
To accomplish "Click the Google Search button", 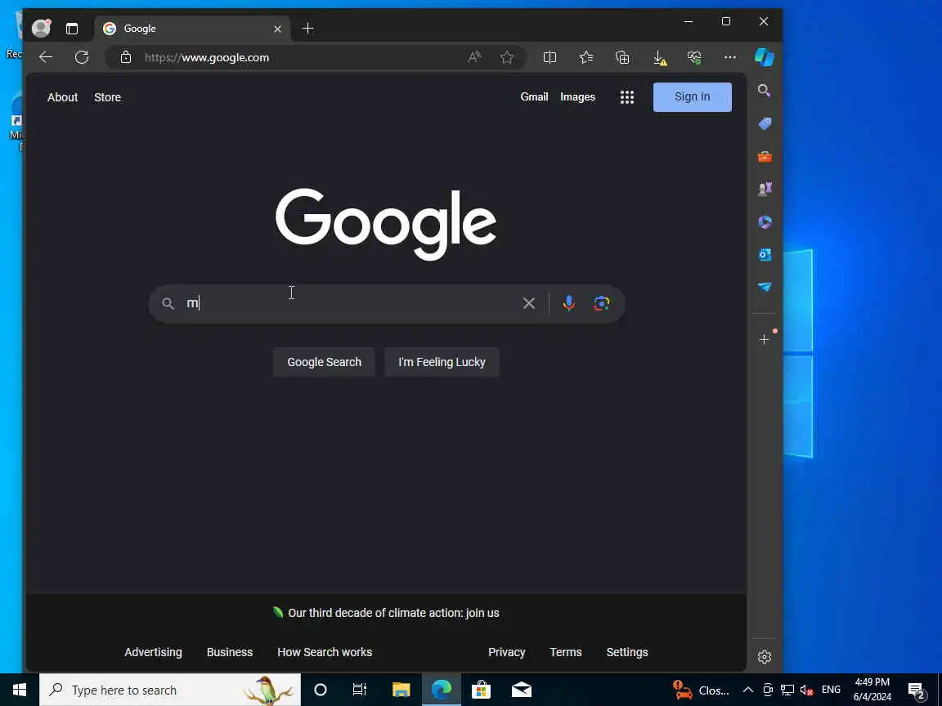I will [324, 362].
